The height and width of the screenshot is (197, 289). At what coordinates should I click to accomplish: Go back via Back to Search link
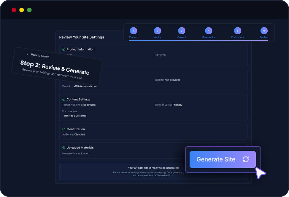tap(40, 55)
